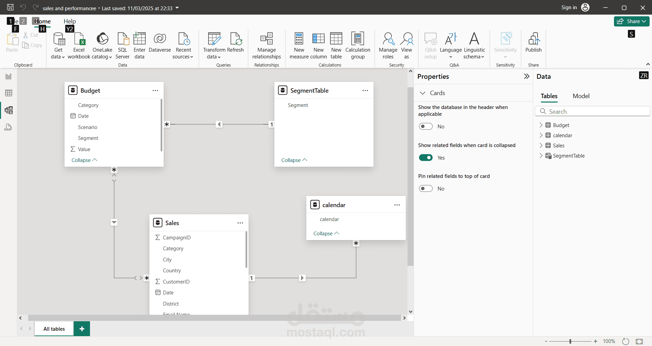Screen dimensions: 652x346
Task: Open DAX query view in sidebar
Action: (8, 127)
